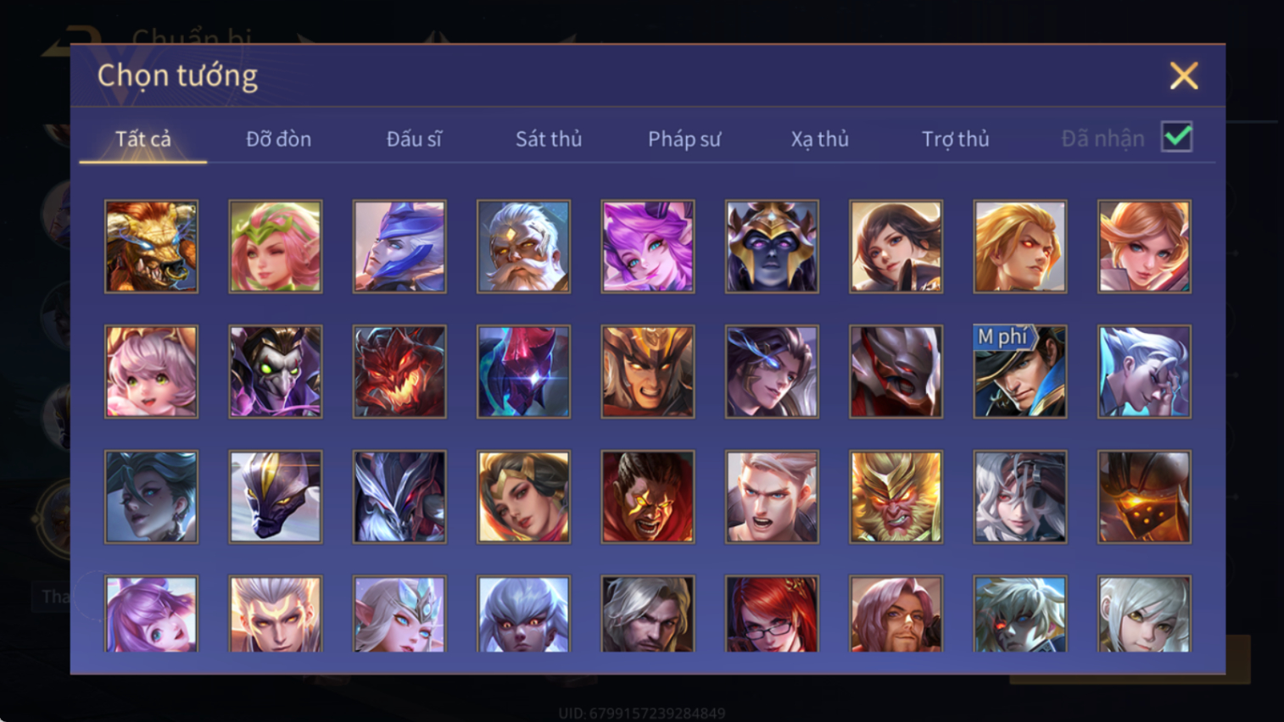Image resolution: width=1284 pixels, height=722 pixels.
Task: Toggle the 'Đã nhận' checkbox
Action: (x=1177, y=137)
